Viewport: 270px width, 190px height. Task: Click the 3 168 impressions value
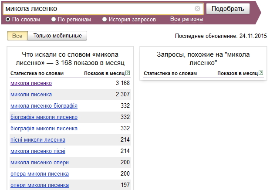point(123,83)
